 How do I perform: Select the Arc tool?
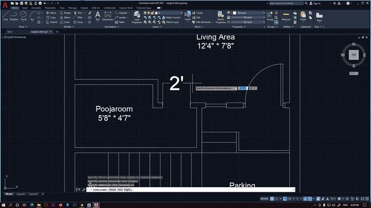click(32, 16)
